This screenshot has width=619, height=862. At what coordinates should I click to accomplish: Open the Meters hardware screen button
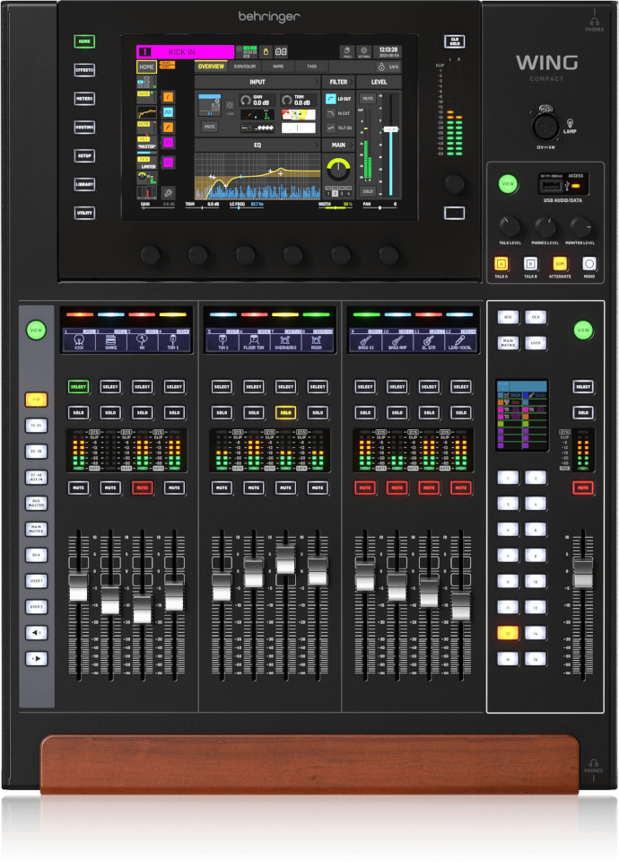[x=84, y=99]
